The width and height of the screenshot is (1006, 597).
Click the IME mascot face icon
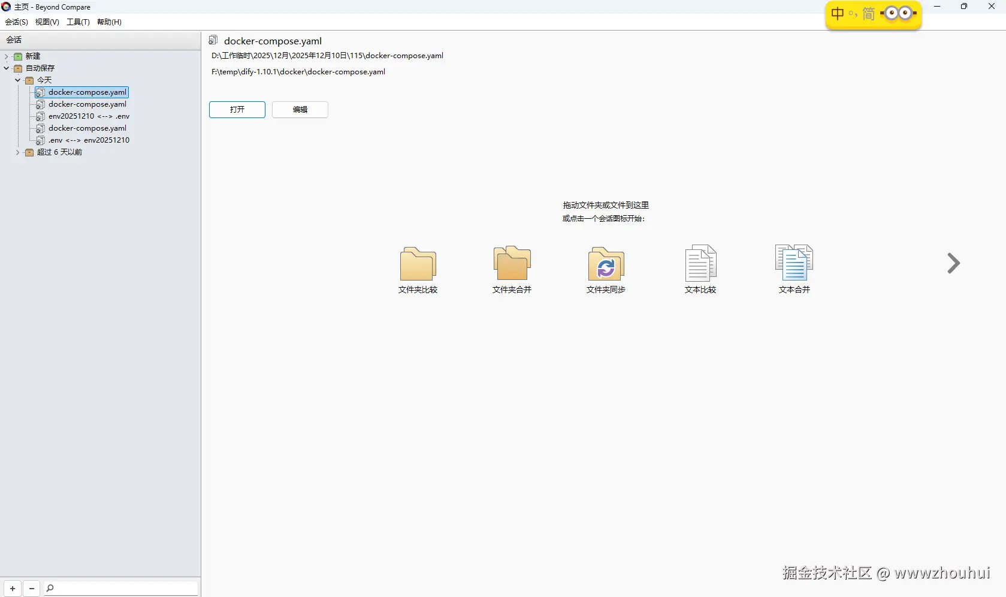pos(898,13)
